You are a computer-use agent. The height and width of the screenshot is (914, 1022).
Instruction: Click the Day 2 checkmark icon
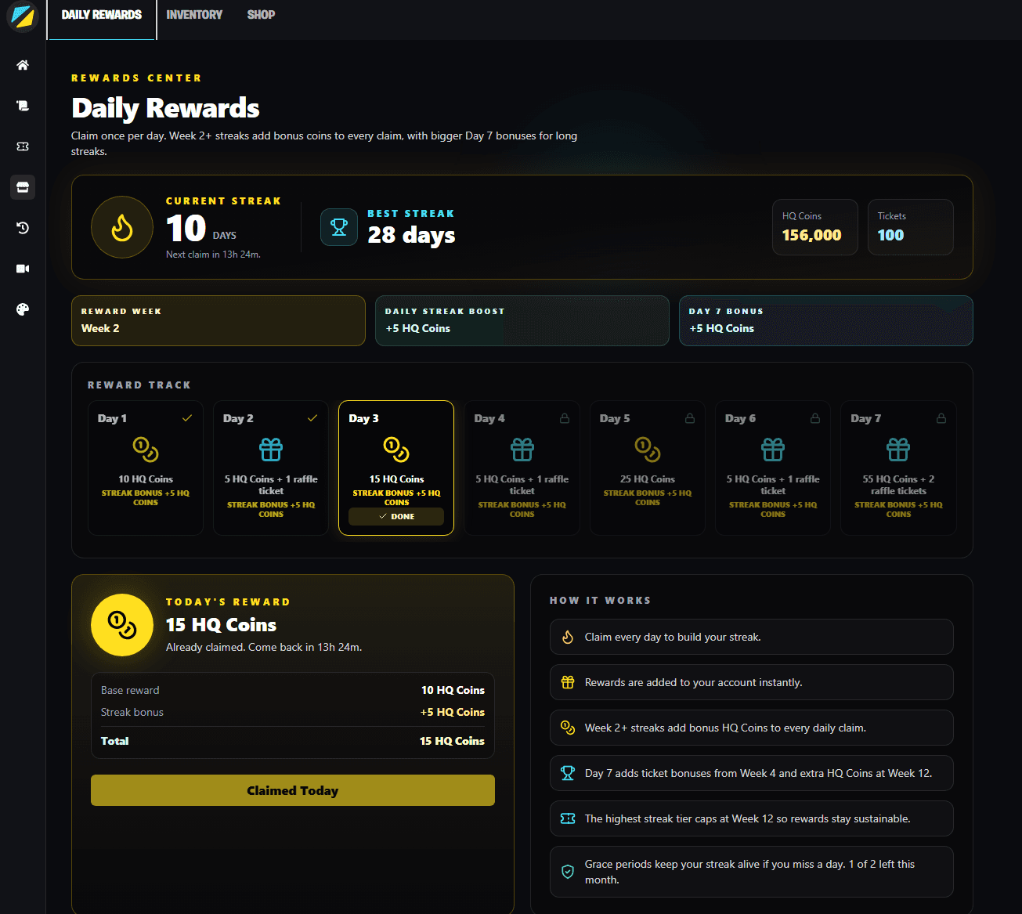coord(312,418)
